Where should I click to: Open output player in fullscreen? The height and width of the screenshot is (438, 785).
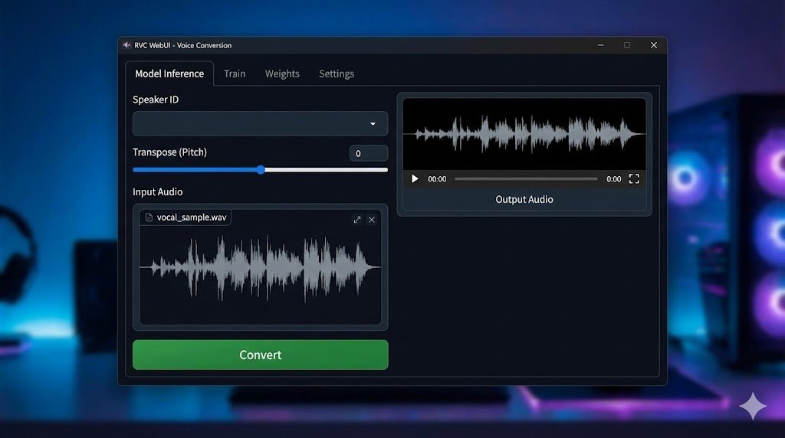click(634, 179)
